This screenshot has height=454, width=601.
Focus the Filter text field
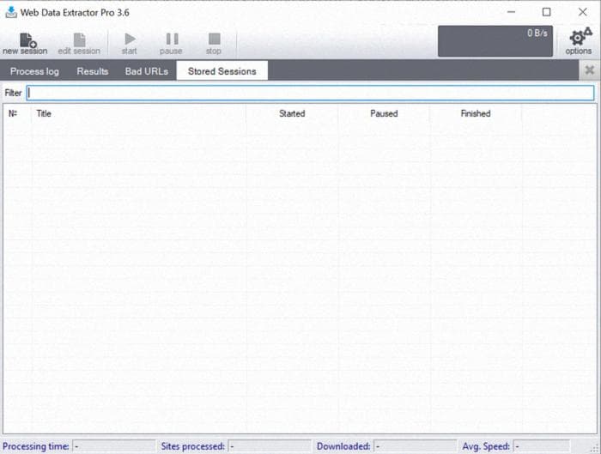[311, 93]
